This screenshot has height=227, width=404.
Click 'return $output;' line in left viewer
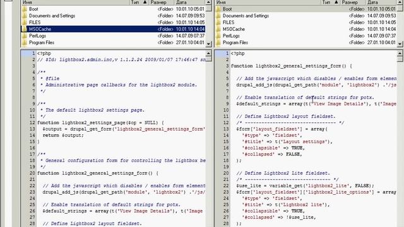[x=63, y=136]
